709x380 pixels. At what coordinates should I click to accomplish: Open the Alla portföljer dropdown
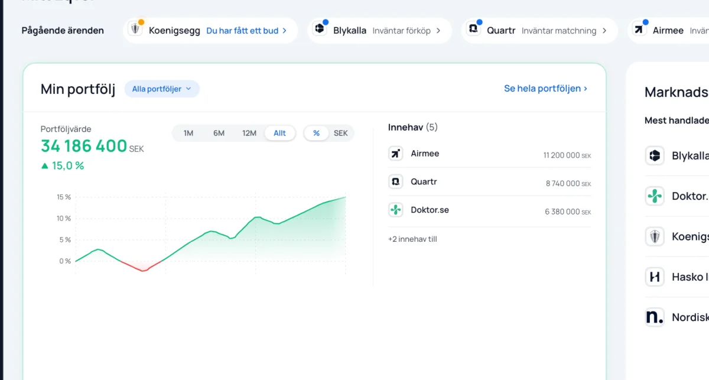coord(162,89)
